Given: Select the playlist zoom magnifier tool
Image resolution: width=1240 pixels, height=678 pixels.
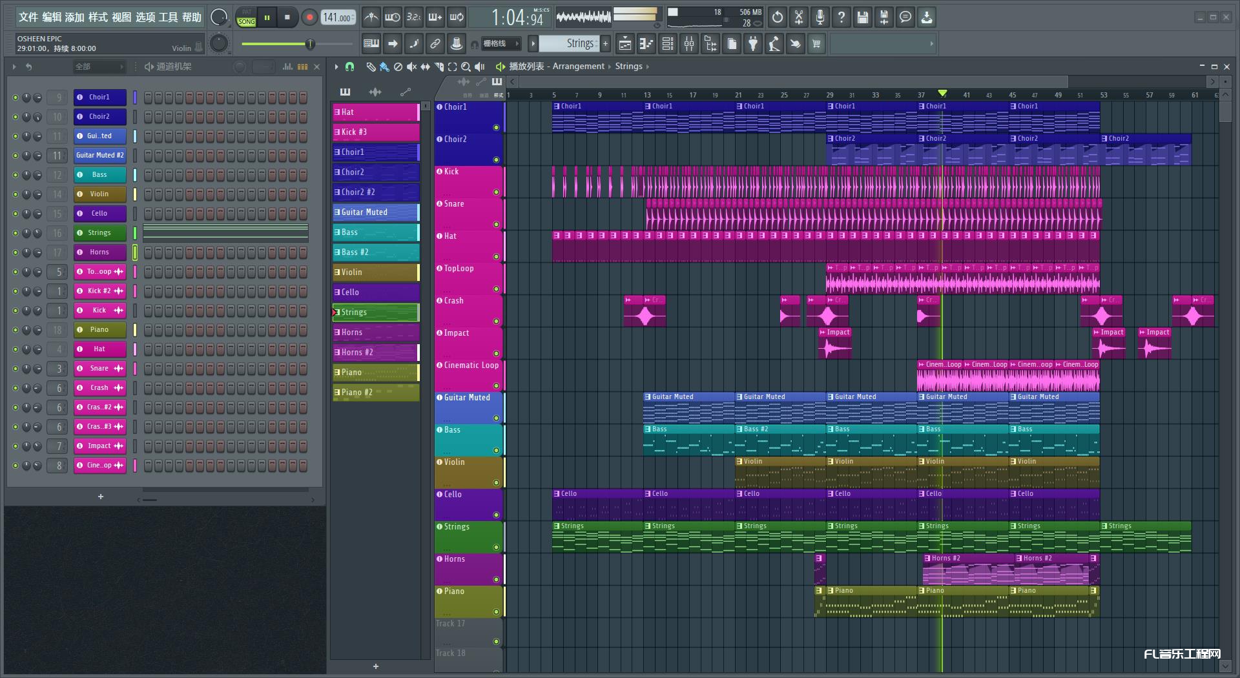Looking at the screenshot, I should pos(466,67).
